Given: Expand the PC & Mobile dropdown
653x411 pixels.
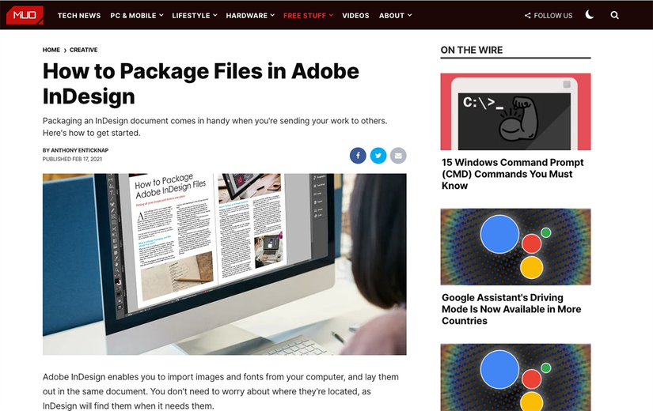Looking at the screenshot, I should click(x=137, y=15).
